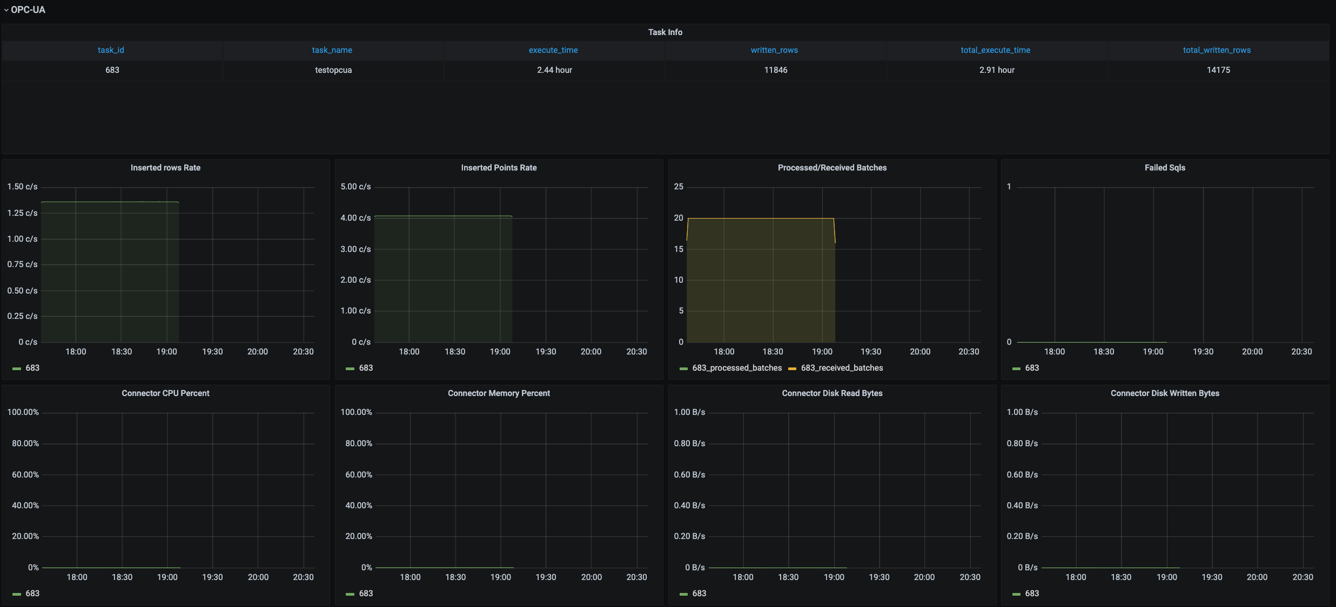
Task: Click green swatch in Connector CPU Percent legend
Action: [17, 594]
